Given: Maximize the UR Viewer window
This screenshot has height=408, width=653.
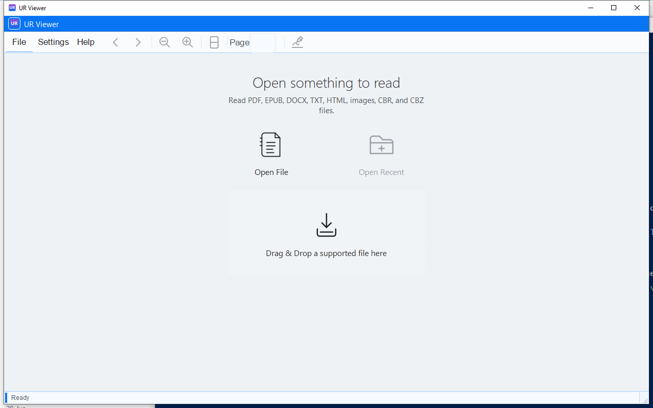Looking at the screenshot, I should pos(614,8).
